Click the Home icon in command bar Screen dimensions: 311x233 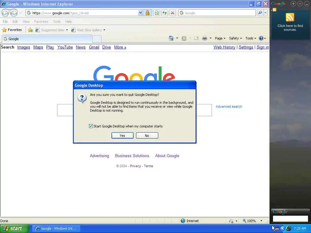click(x=171, y=38)
